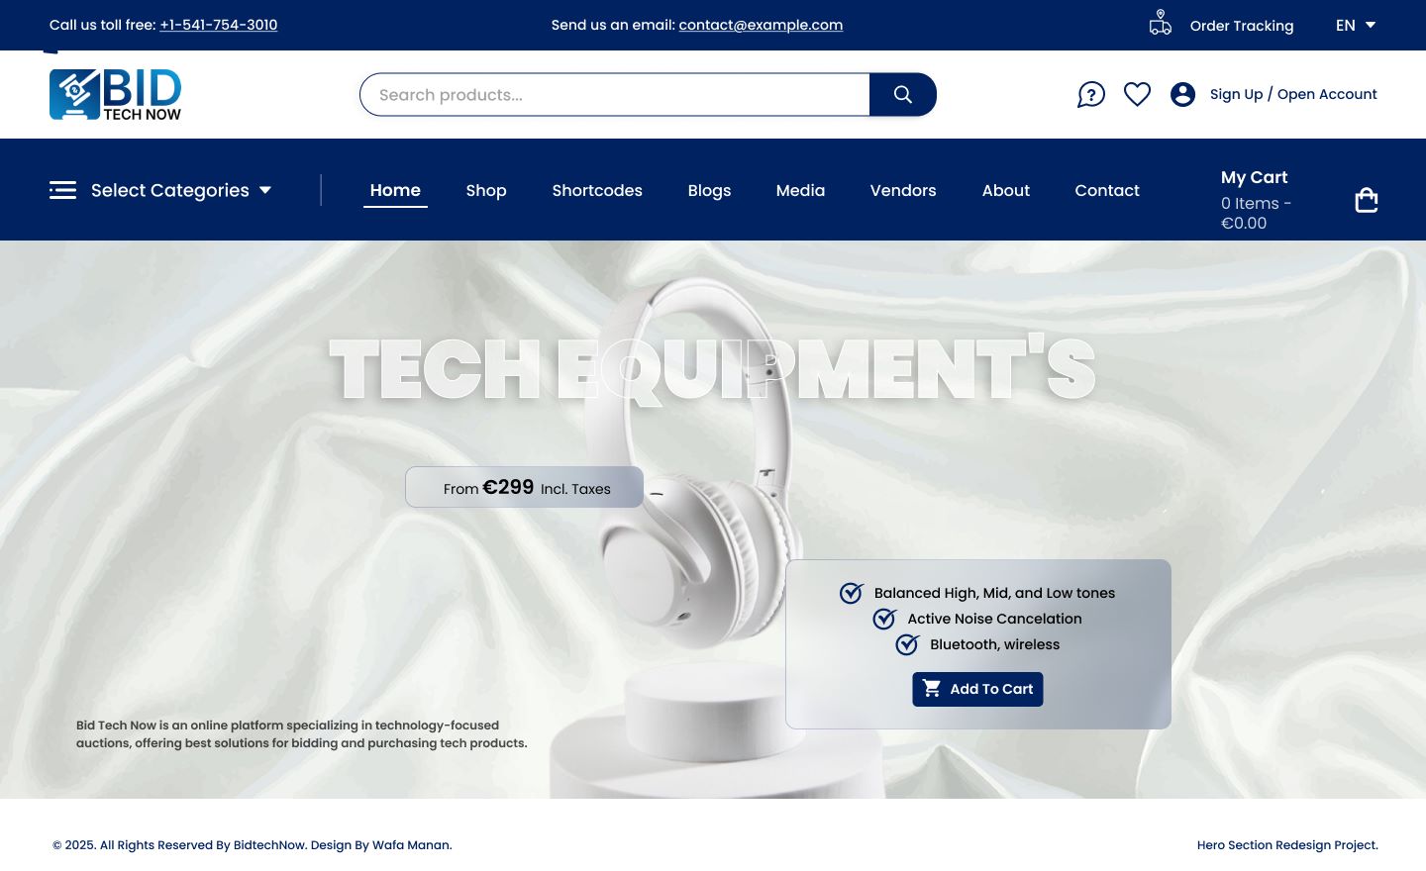Navigate to the Blogs page
Viewport: 1426px width, 871px height.
click(709, 190)
